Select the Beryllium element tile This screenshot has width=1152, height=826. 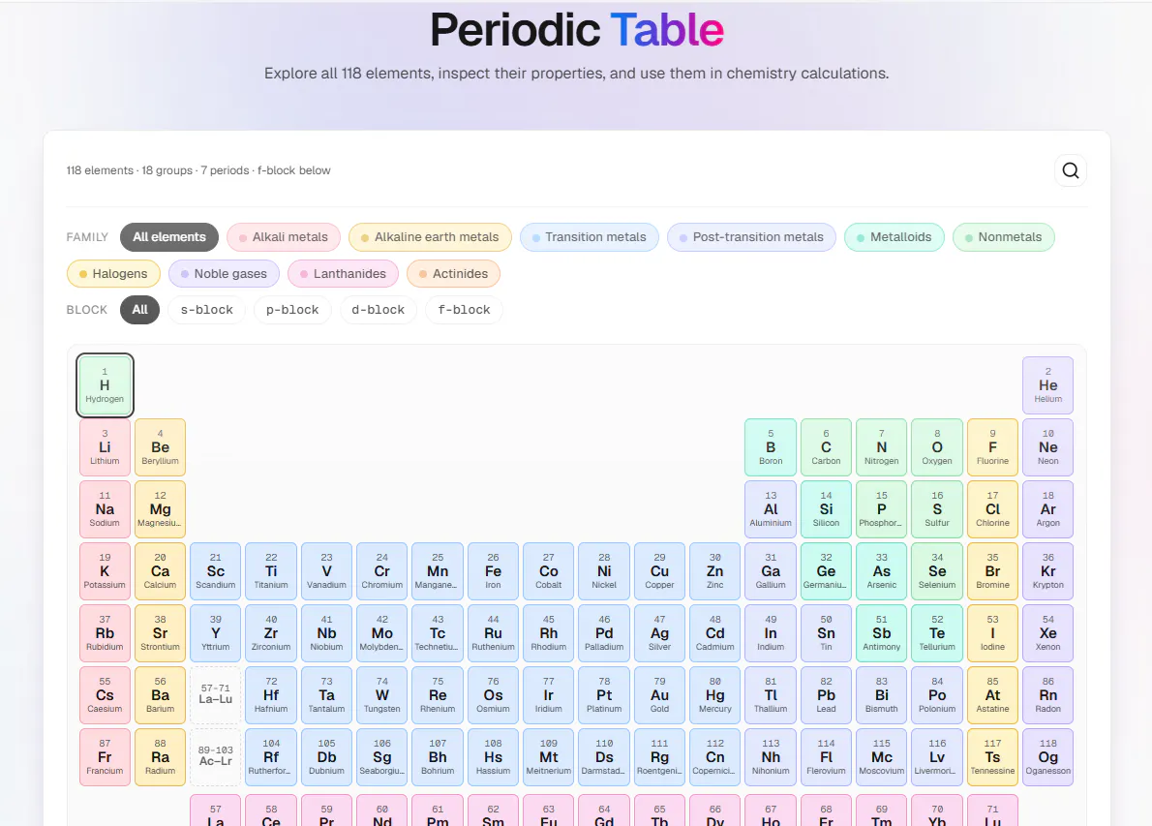[160, 446]
